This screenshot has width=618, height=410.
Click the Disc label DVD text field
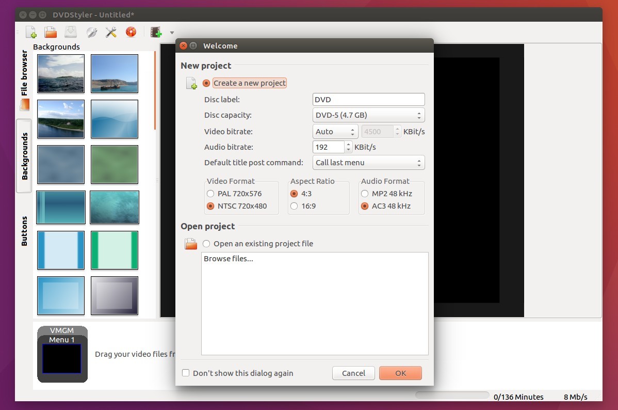[368, 100]
